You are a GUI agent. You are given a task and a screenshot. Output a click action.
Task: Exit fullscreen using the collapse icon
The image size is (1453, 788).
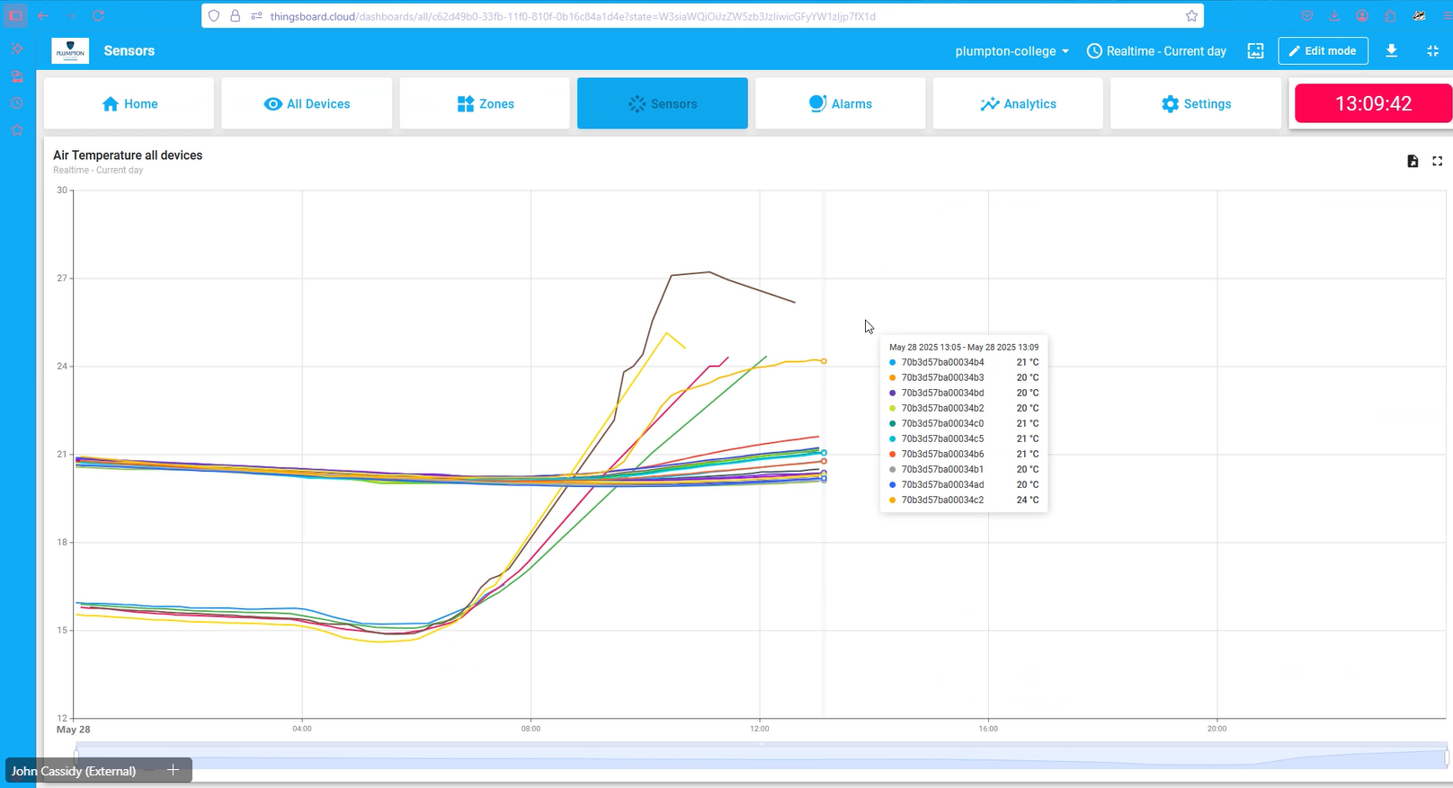pos(1432,51)
